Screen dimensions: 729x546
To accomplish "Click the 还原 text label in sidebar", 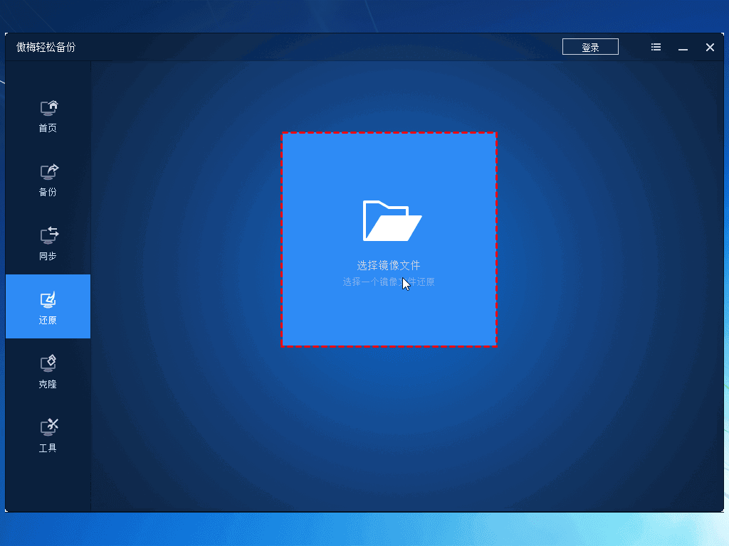I will (x=48, y=321).
